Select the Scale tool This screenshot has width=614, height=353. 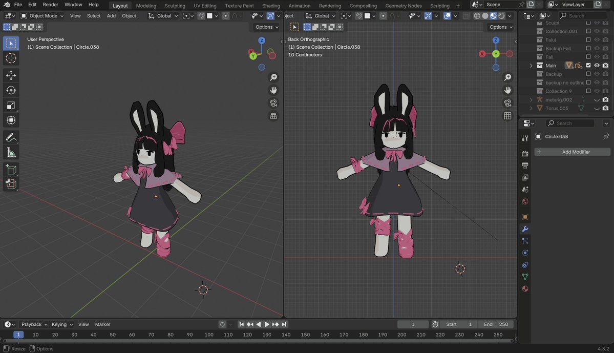[11, 105]
